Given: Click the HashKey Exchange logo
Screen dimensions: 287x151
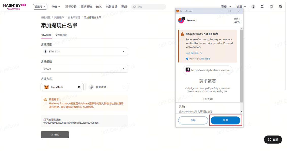Looking at the screenshot, I should click(14, 7).
